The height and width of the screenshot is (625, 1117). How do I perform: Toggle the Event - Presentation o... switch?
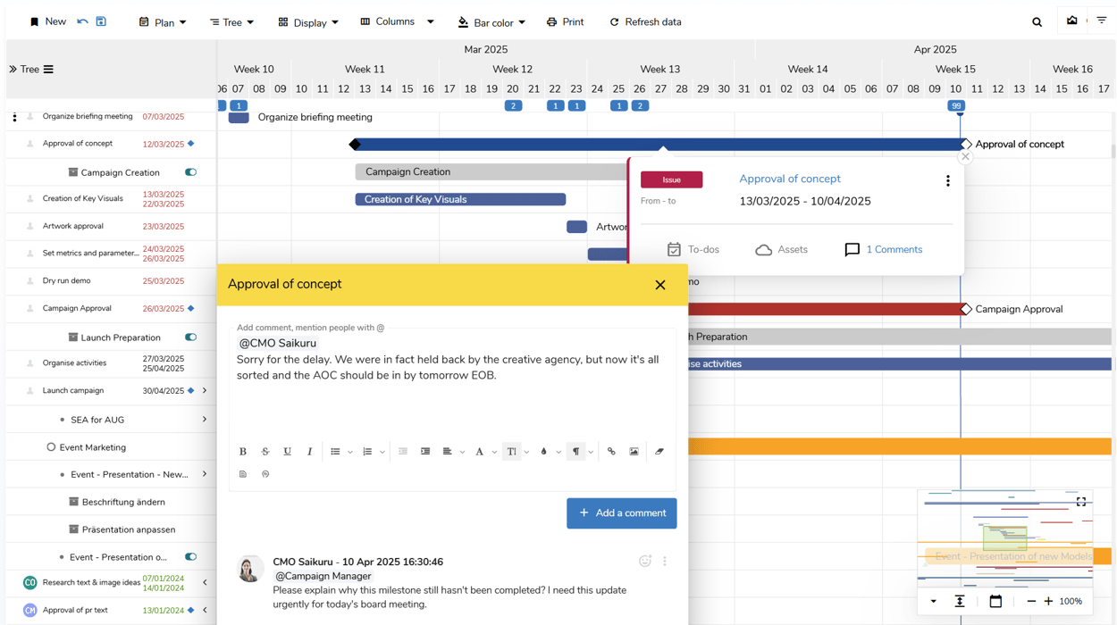point(190,557)
